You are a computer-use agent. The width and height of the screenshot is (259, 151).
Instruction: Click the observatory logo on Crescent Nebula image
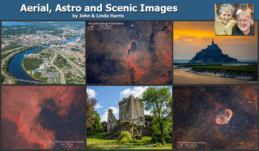(x=181, y=145)
